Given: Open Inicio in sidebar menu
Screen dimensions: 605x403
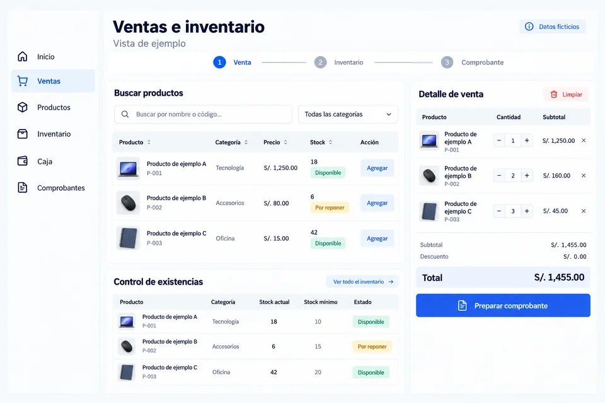Looking at the screenshot, I should 53,57.
